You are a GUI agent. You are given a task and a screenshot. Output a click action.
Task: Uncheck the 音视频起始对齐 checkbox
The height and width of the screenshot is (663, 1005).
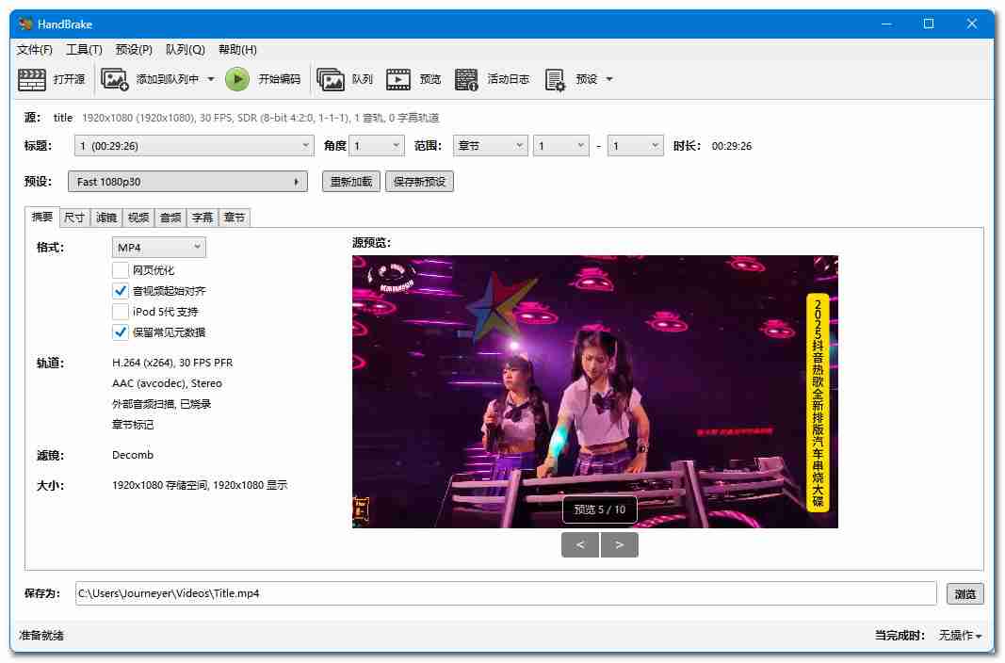coord(121,291)
